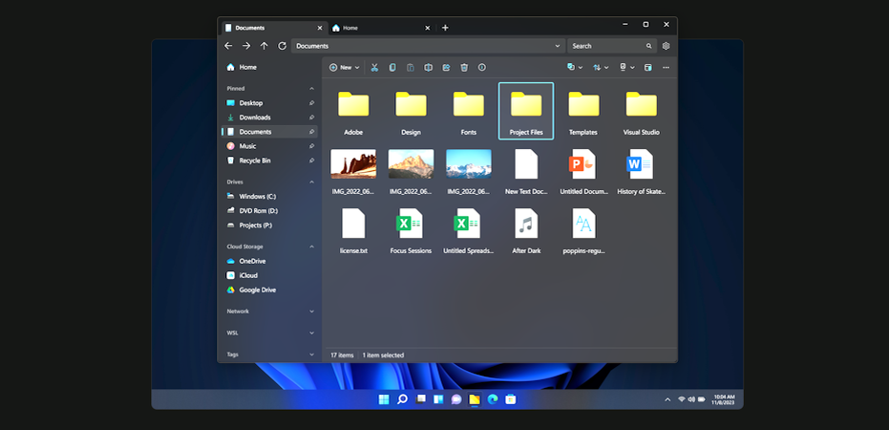The width and height of the screenshot is (889, 430).
Task: Expand the Network section
Action: point(311,312)
